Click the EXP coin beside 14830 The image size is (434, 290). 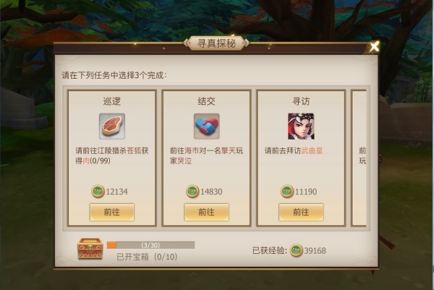[192, 191]
